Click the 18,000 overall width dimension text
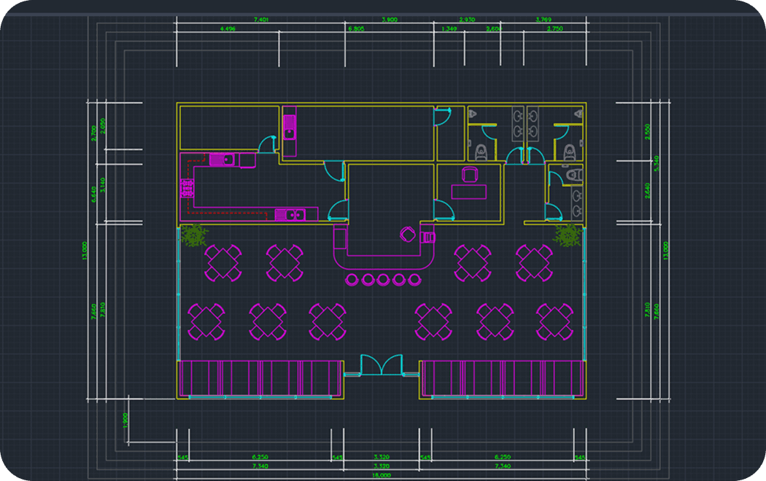Screen dimensions: 766x481 coord(381,474)
